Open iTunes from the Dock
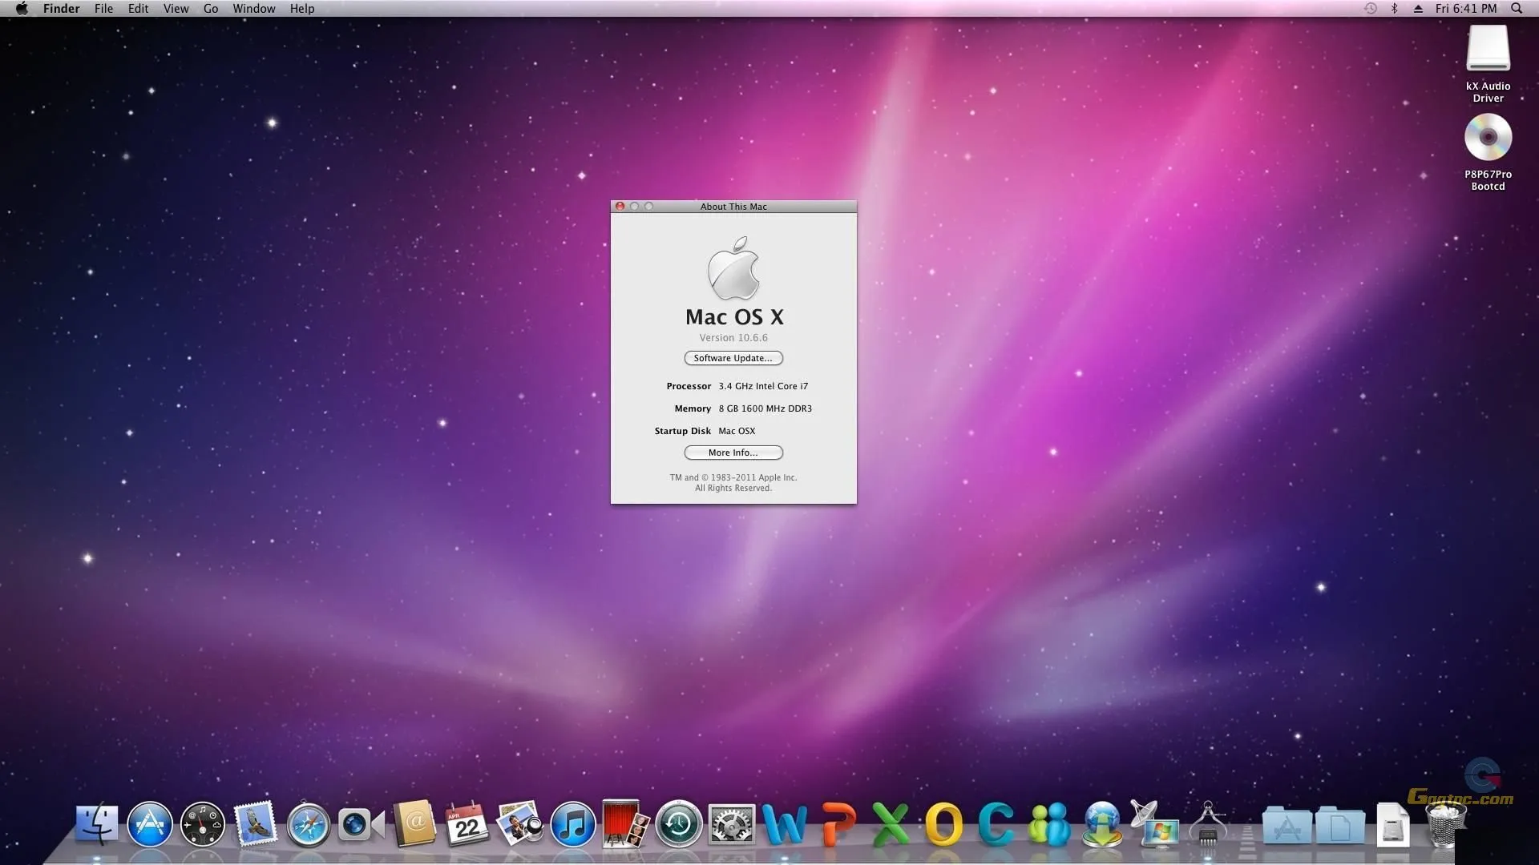Screen dimensions: 1539x865 (x=572, y=823)
